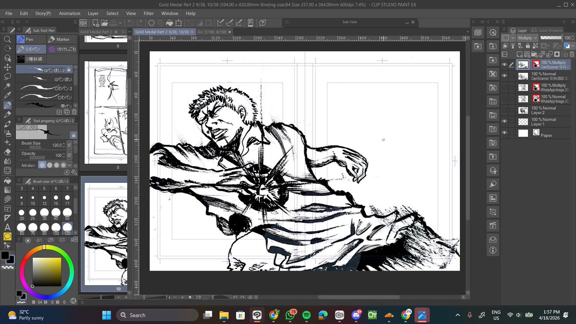Switch to Layer Property tab
This screenshot has width=576, height=324.
(546, 30)
